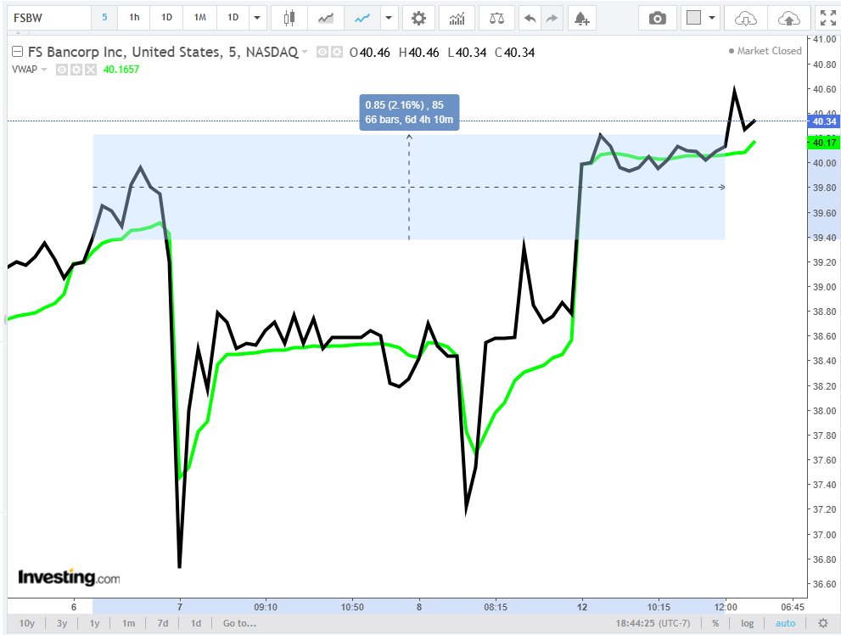This screenshot has width=841, height=635.
Task: Click the undo arrow icon
Action: click(530, 16)
